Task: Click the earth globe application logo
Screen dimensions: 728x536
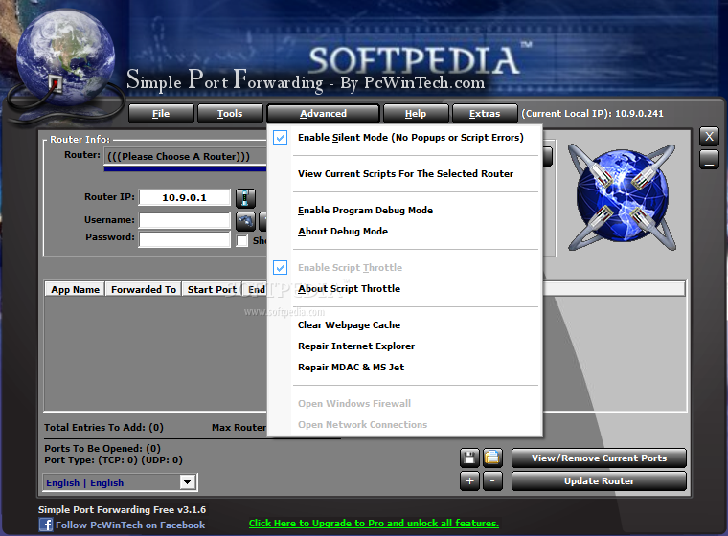Action: (65, 58)
